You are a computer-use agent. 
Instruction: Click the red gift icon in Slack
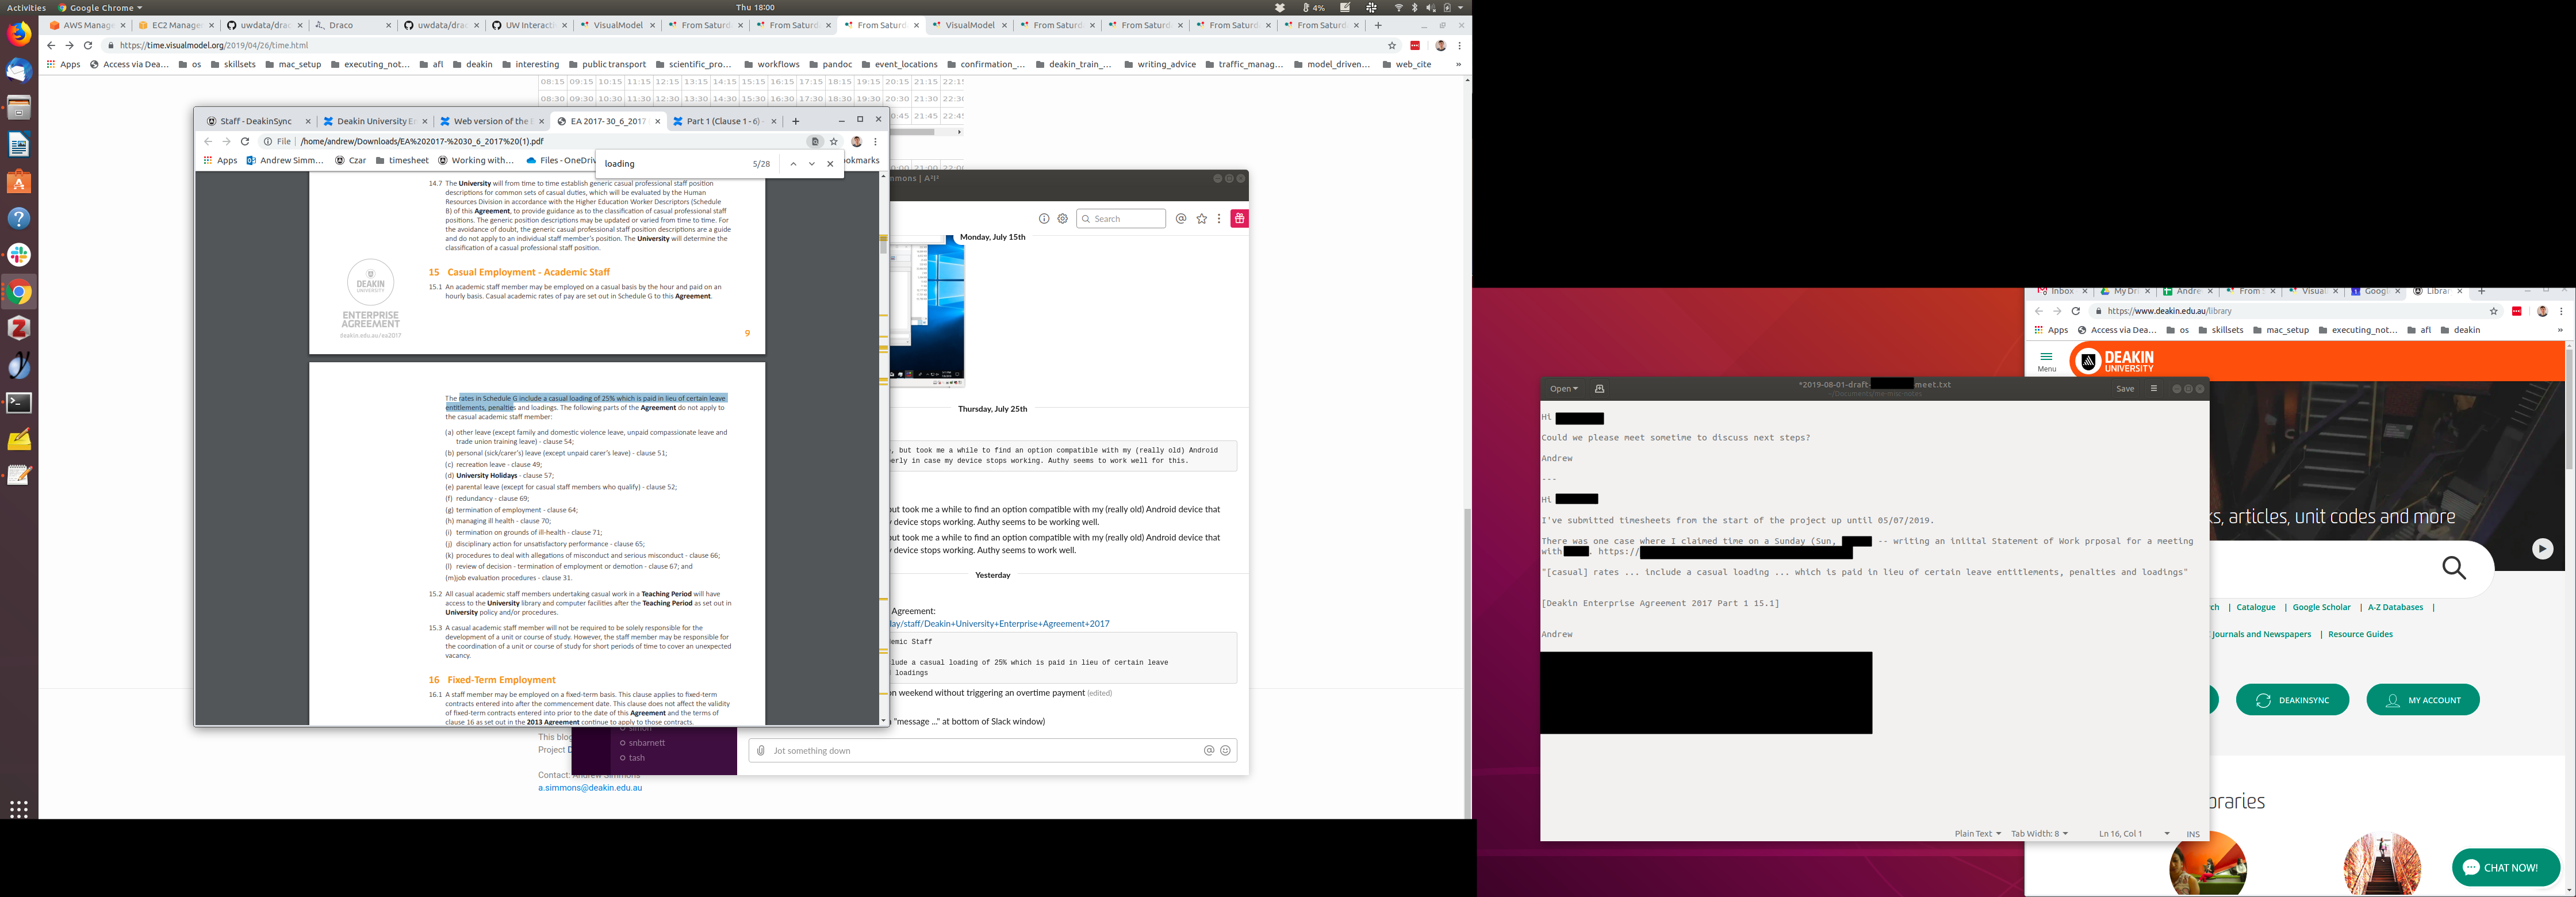(x=1239, y=219)
